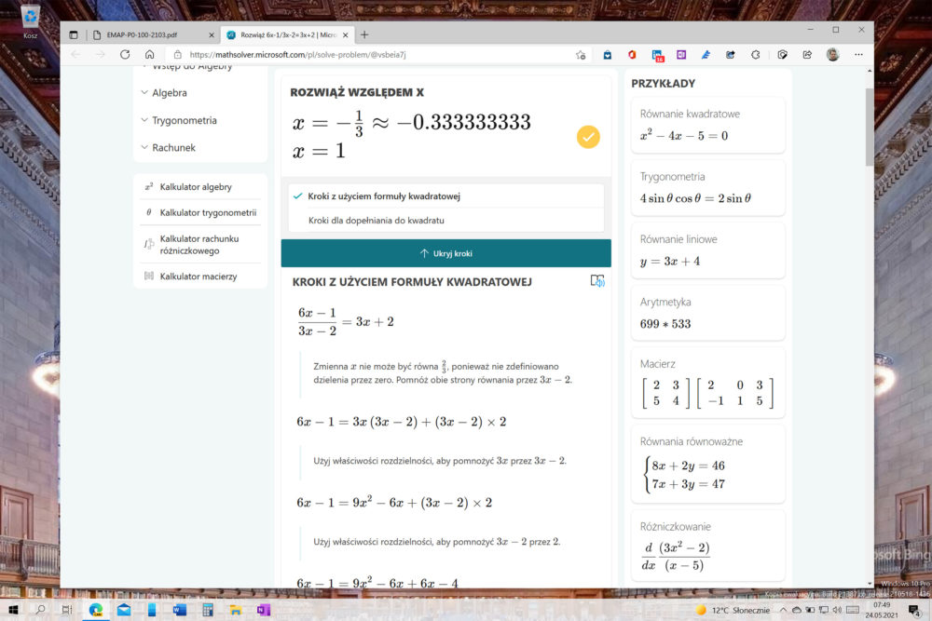This screenshot has width=932, height=621.
Task: Open the Trygonometria example card
Action: point(708,187)
